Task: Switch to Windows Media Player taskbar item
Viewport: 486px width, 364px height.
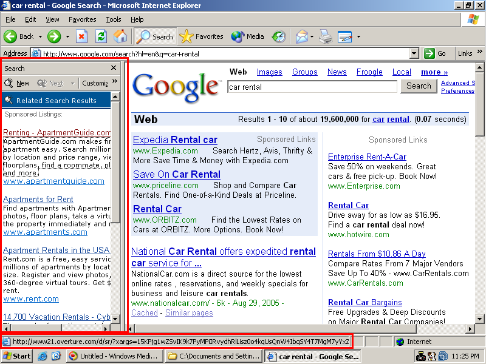Action: pyautogui.click(x=114, y=356)
